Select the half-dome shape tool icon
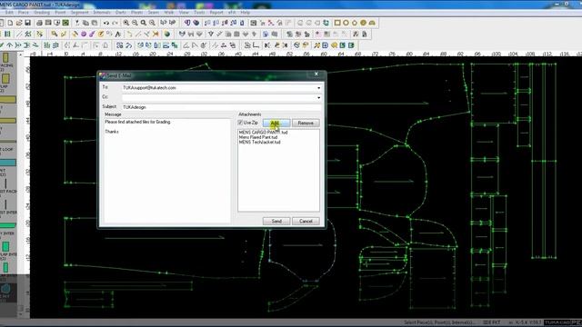 coord(372,23)
